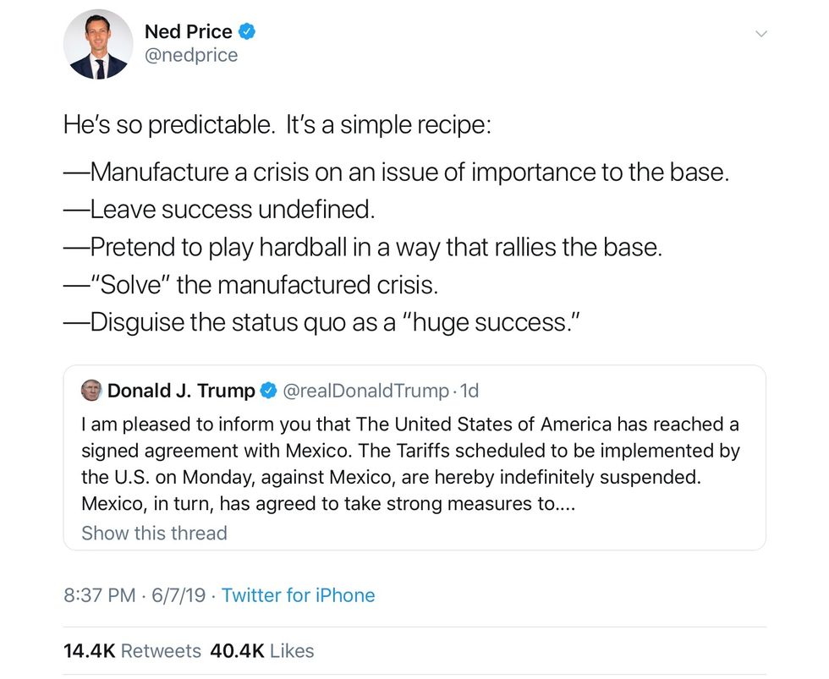Click the "Manufacture a crisis" line of text
Viewport: 829px width, 679px height.
(396, 172)
